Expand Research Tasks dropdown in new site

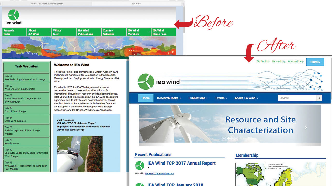click(169, 98)
